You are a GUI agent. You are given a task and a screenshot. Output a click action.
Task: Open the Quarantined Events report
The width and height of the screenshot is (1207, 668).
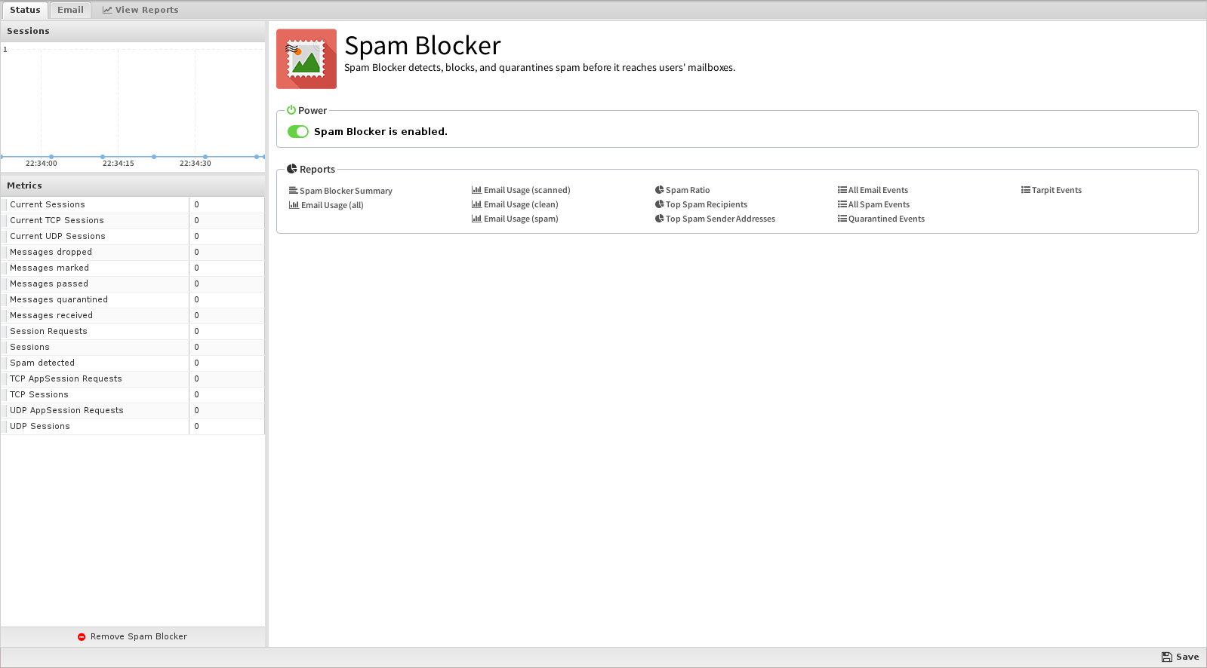[x=881, y=219]
